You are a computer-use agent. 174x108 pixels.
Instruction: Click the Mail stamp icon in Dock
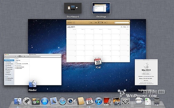54,101
